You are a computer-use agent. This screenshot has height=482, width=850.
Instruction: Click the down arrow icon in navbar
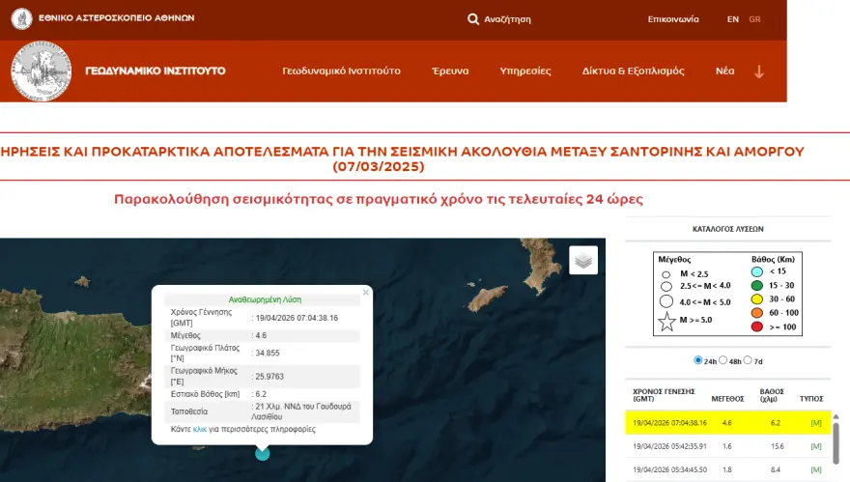[759, 71]
